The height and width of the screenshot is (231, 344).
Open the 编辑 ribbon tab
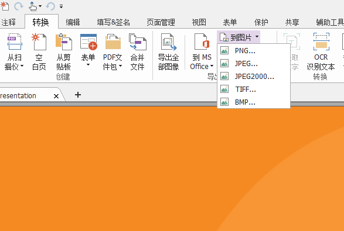[73, 22]
